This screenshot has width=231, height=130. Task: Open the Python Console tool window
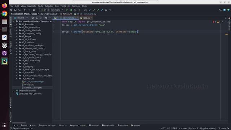point(78,125)
